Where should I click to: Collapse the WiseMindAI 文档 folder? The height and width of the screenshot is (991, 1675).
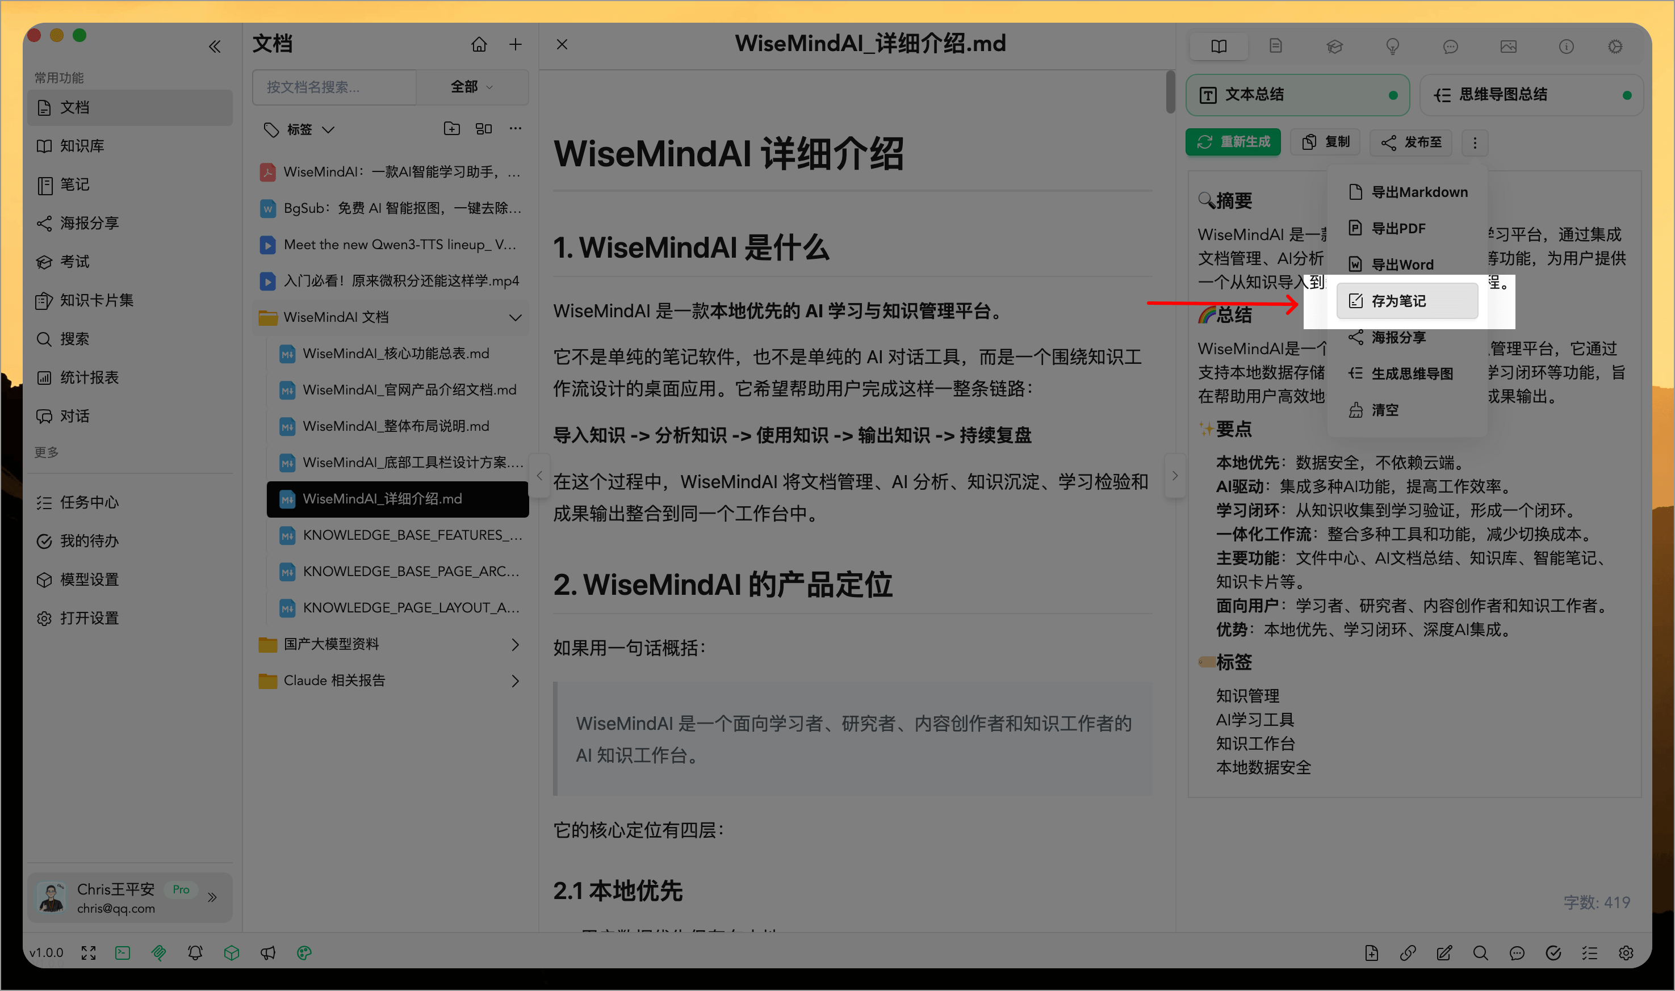tap(515, 317)
